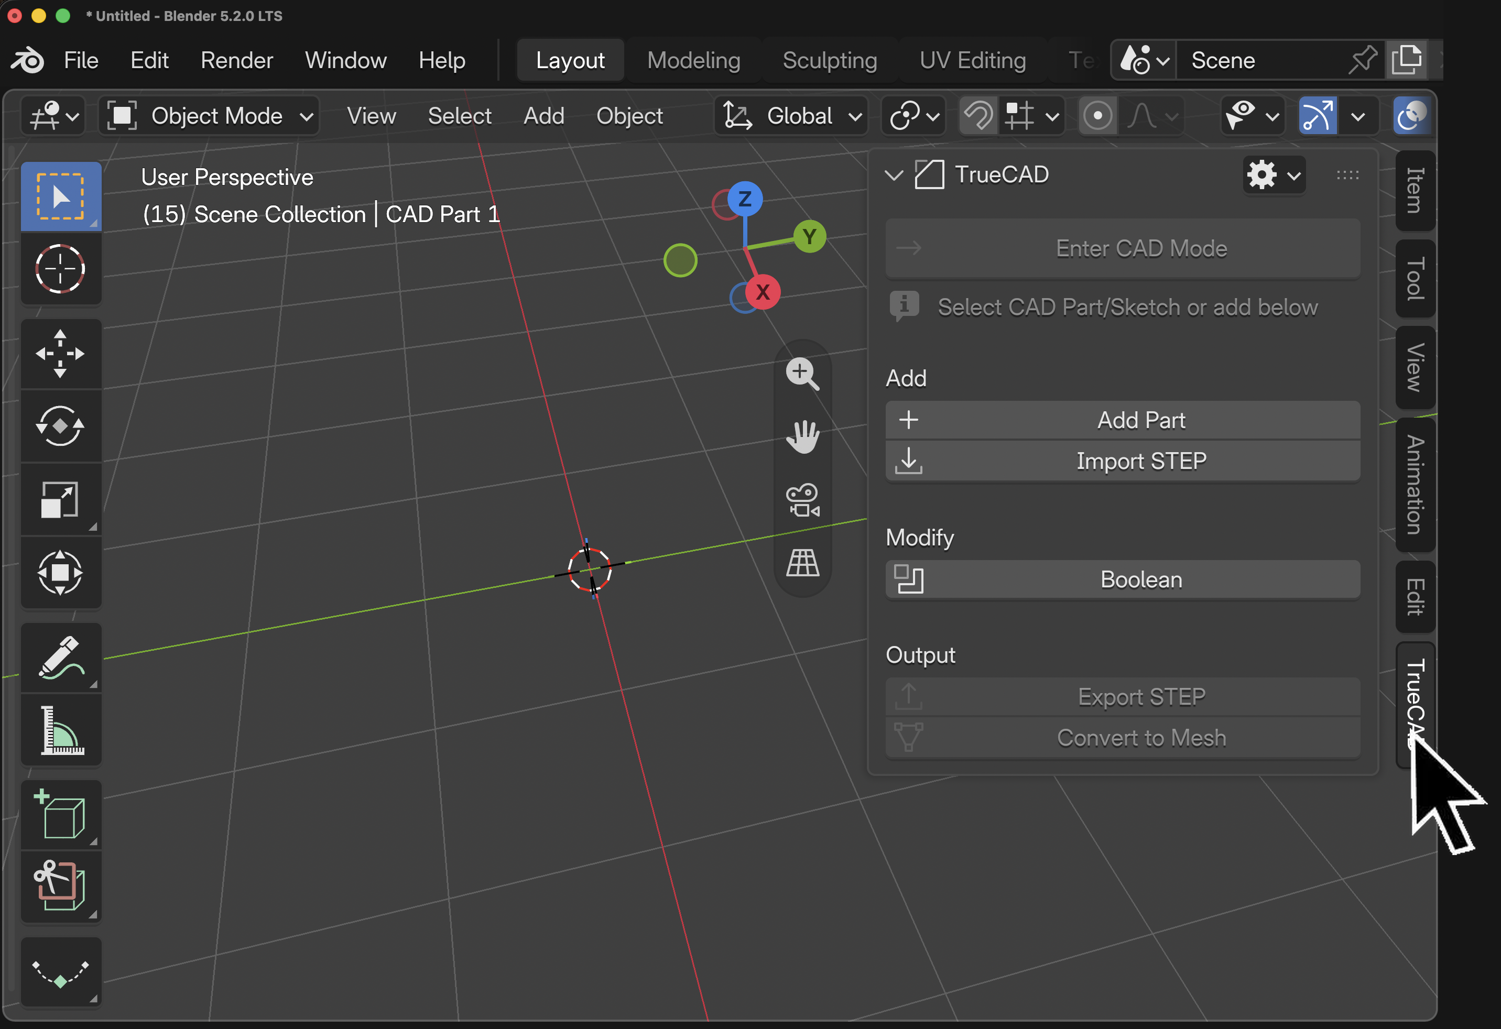The height and width of the screenshot is (1029, 1501).
Task: Activate the 3D Cursor tool
Action: click(x=61, y=269)
